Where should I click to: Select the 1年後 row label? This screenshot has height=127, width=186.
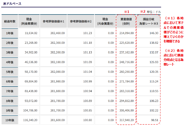[x=10, y=33]
